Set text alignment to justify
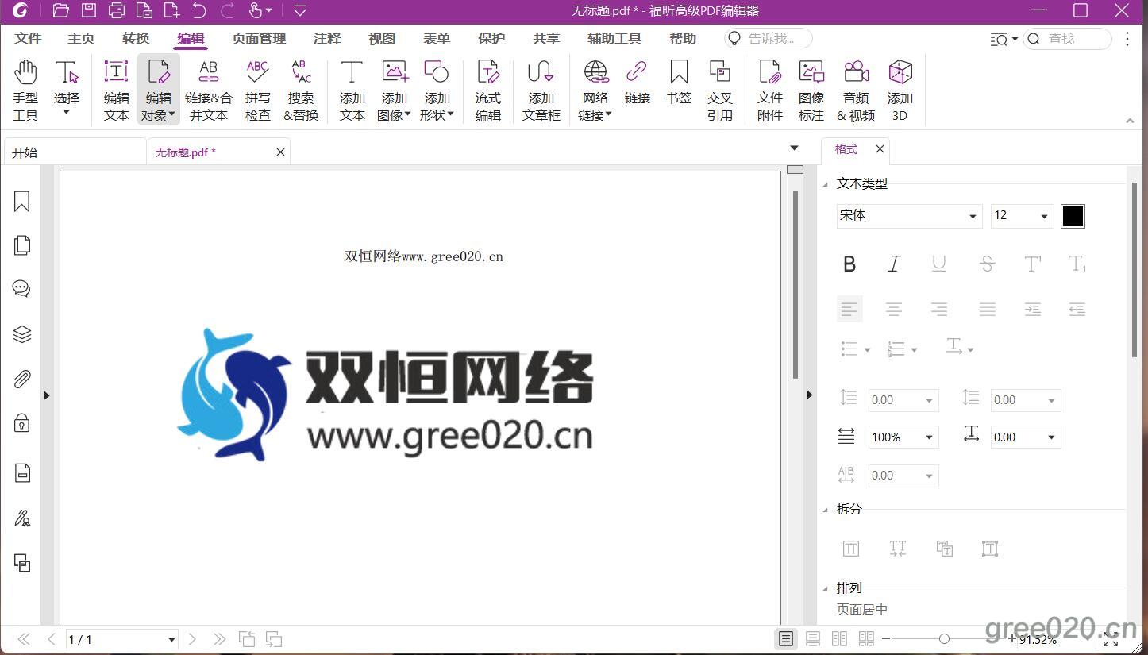 point(988,310)
